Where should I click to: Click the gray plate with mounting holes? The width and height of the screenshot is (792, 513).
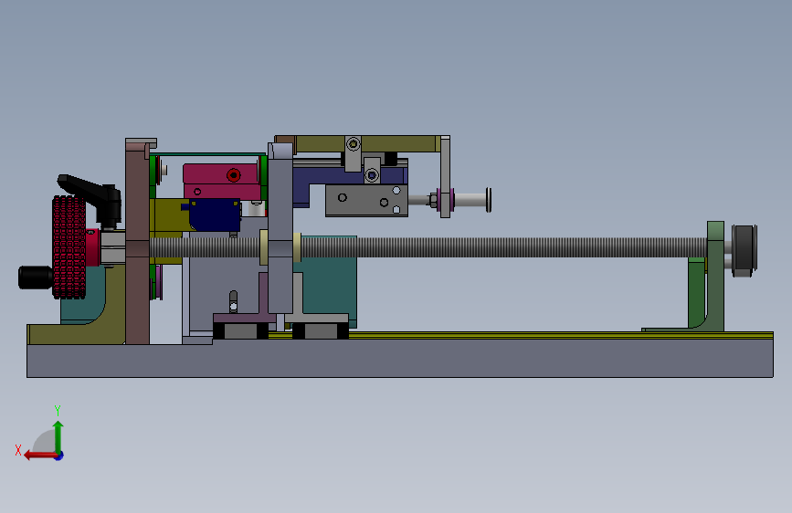[366, 201]
